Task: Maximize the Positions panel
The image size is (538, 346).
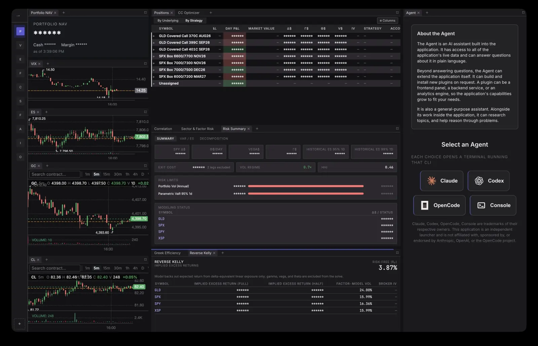Action: point(397,12)
